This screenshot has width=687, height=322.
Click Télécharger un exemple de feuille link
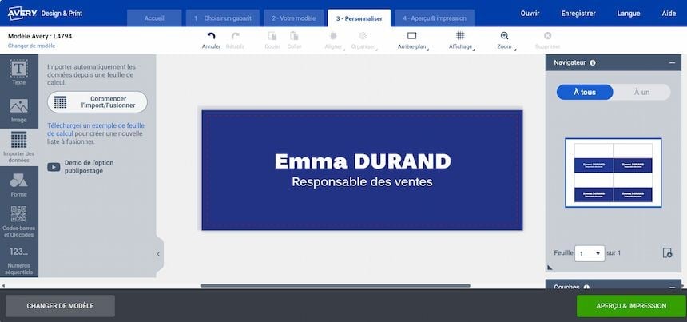click(x=96, y=129)
